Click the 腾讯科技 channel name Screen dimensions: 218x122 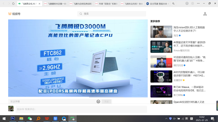[178, 65]
